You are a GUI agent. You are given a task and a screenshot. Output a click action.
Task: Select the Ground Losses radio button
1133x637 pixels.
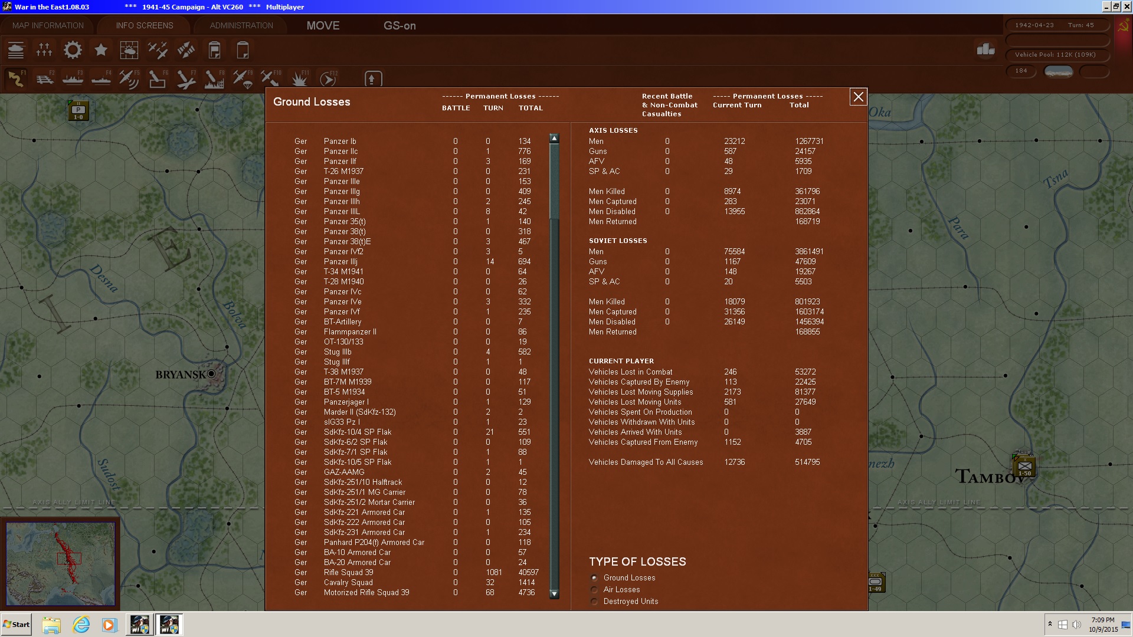(x=594, y=578)
